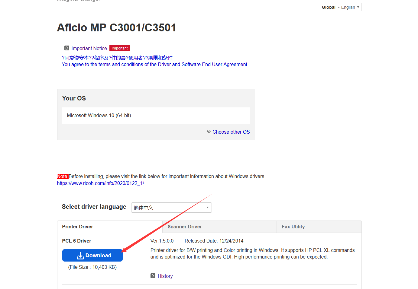Screen dimensions: 418x289
Task: Click the Microsoft Windows 10 (64-bit) field
Action: [156, 116]
